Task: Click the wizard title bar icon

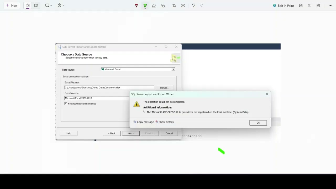Action: 60,47
